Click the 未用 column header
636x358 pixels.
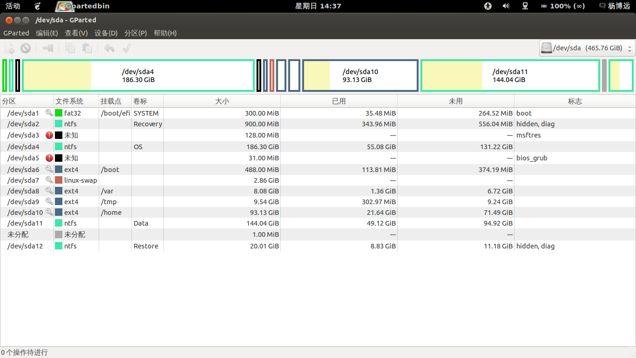tap(456, 101)
